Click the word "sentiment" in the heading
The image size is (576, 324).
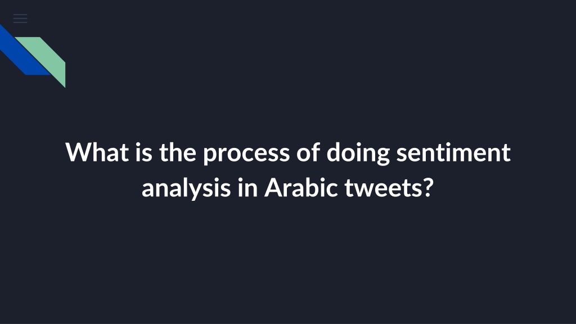(453, 152)
